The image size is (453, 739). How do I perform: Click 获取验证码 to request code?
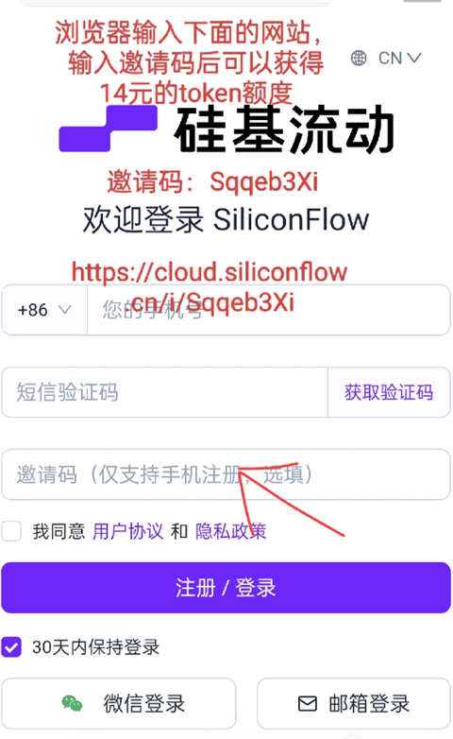point(389,392)
